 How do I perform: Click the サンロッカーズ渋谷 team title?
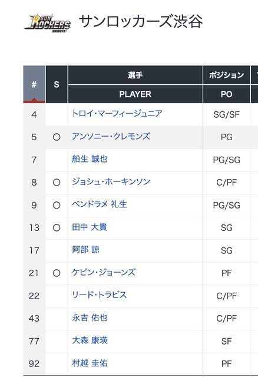(x=141, y=22)
